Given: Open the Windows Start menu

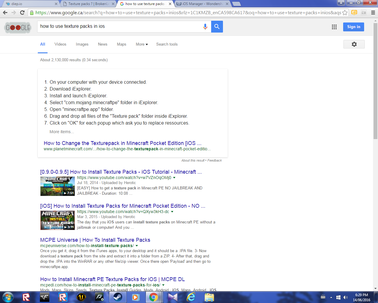Looking at the screenshot, I should 8,297.
